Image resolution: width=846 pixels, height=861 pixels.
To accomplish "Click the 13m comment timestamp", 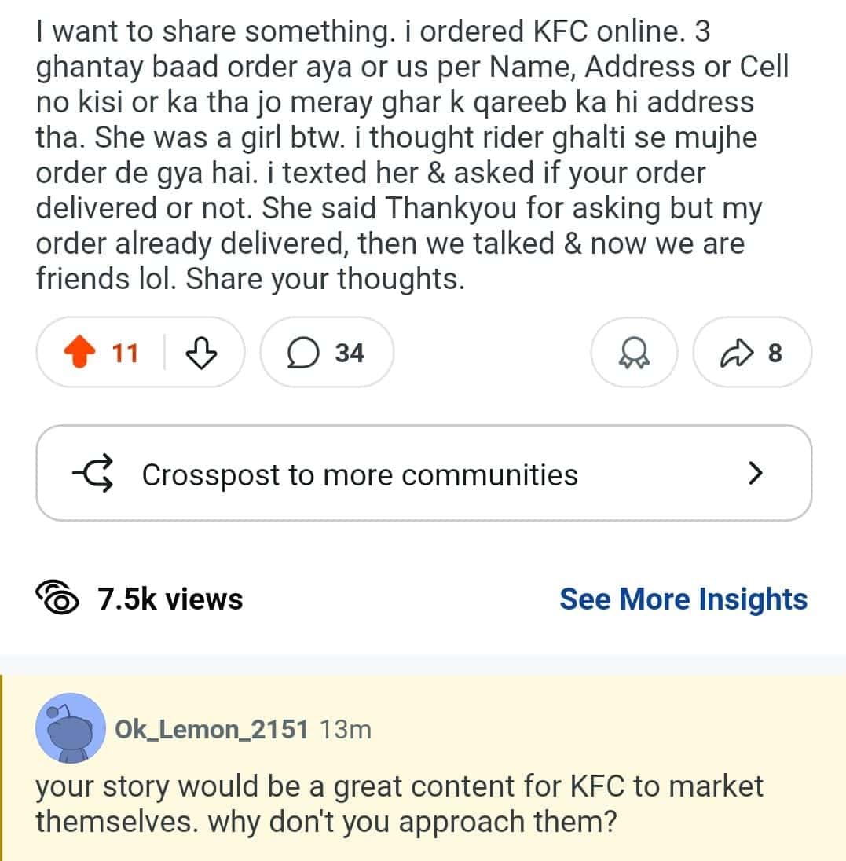I will (x=346, y=730).
